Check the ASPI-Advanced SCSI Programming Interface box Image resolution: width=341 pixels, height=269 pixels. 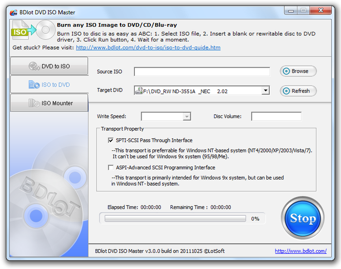coord(111,167)
